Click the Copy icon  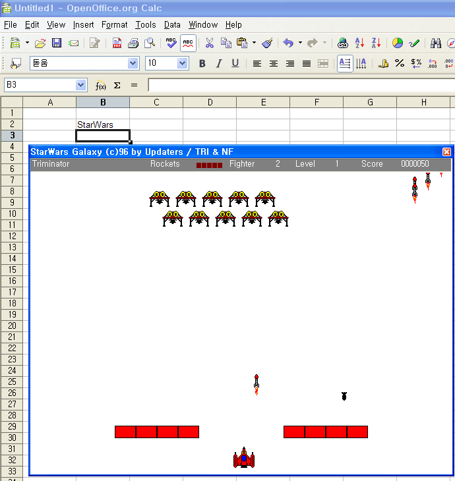pos(226,43)
